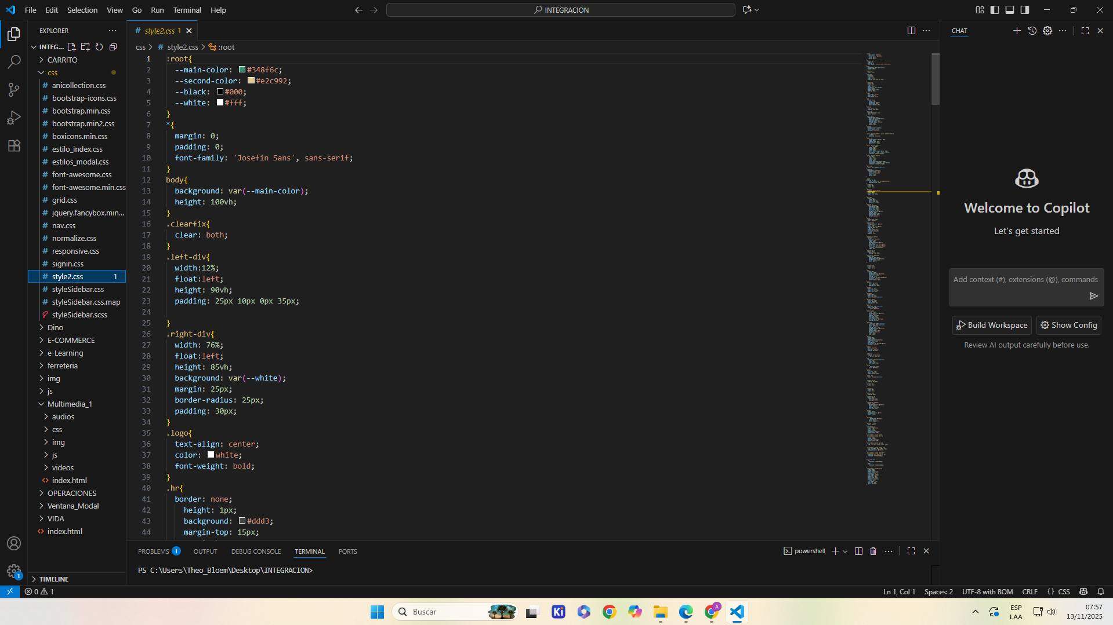Toggle the secondary side bar visibility
The width and height of the screenshot is (1113, 625).
tap(1025, 10)
